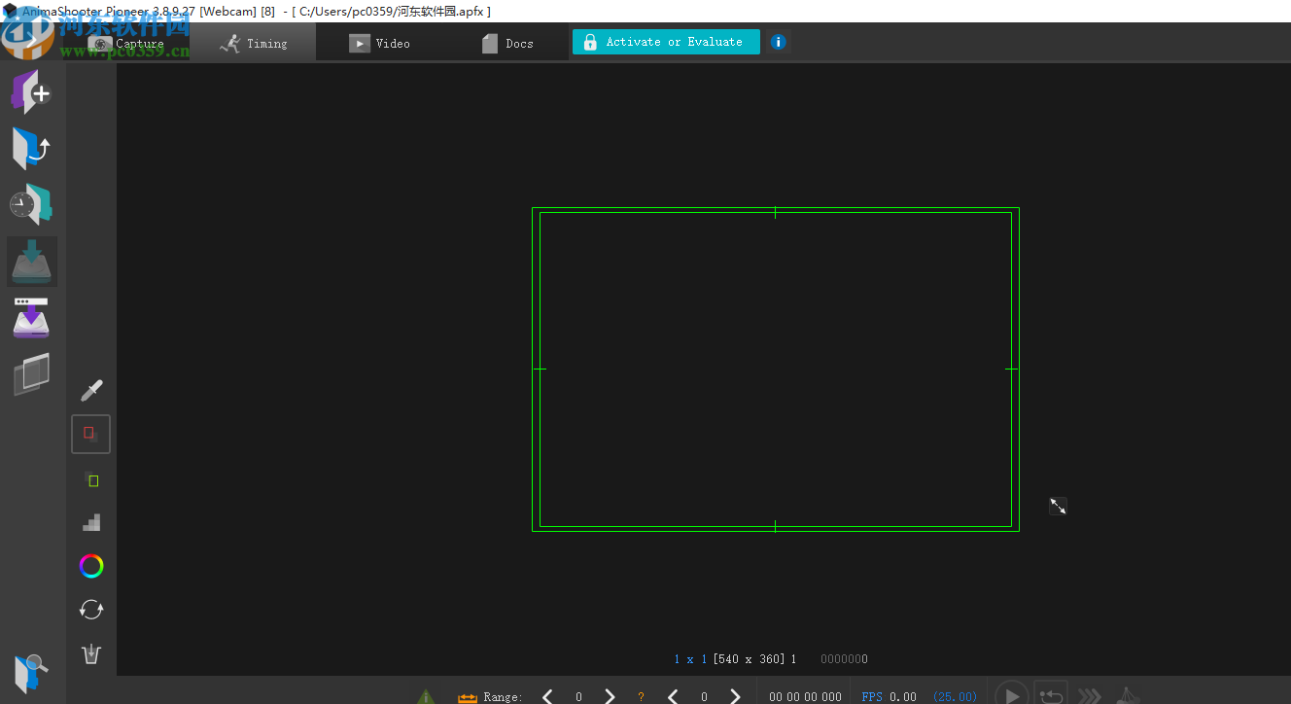Click the 0000000 frame counter
The height and width of the screenshot is (704, 1291).
[844, 659]
